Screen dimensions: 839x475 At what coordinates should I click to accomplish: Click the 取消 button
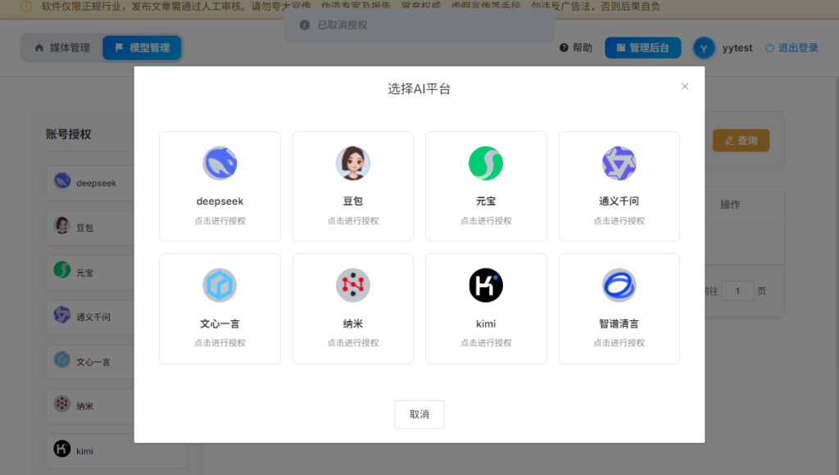[x=419, y=414]
